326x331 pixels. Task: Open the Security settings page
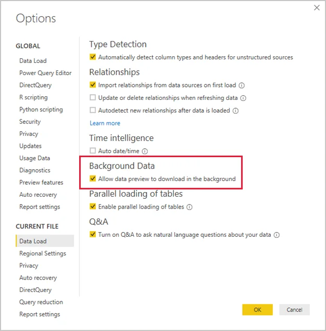30,122
